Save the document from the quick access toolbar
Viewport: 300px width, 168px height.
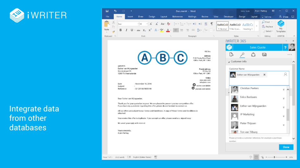(x=107, y=11)
